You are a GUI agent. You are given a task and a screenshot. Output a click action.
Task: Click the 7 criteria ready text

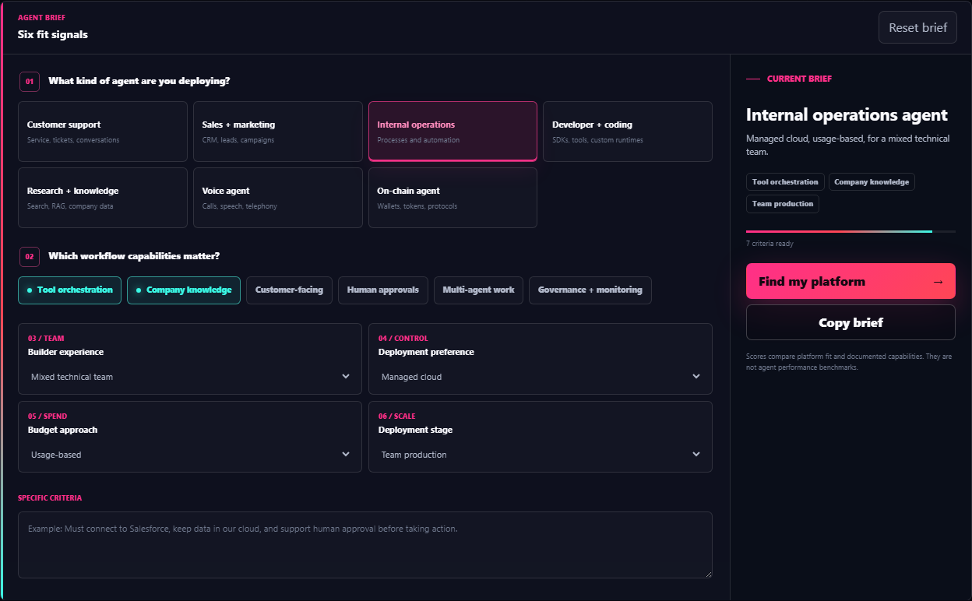click(769, 244)
